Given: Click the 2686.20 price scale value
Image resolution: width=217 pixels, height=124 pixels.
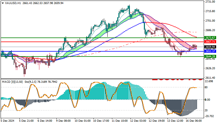Looking at the screenshot, I should click(x=210, y=30).
